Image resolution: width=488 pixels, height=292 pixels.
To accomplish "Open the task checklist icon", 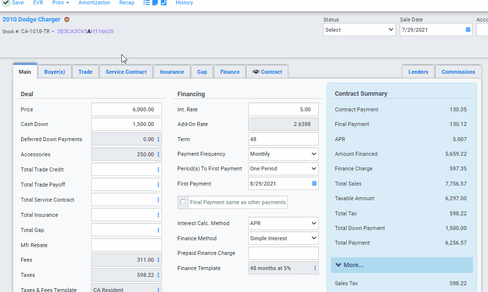I will point(146,2).
